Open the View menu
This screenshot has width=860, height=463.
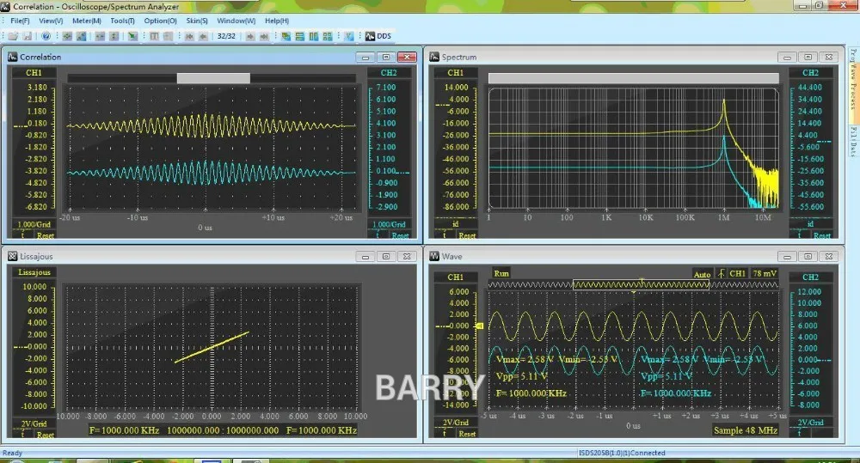[51, 21]
